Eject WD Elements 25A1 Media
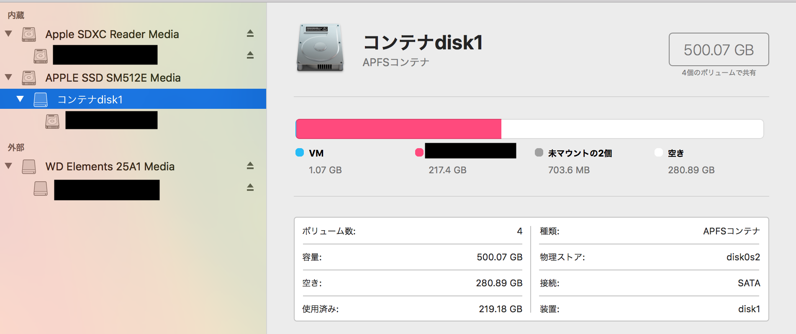Screen dimensions: 796x334 [x=250, y=166]
